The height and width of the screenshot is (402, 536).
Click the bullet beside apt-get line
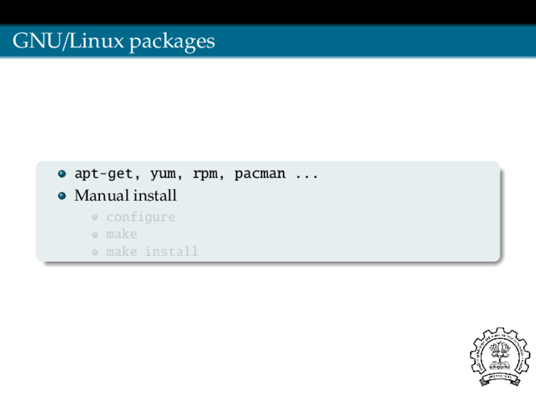click(x=62, y=174)
